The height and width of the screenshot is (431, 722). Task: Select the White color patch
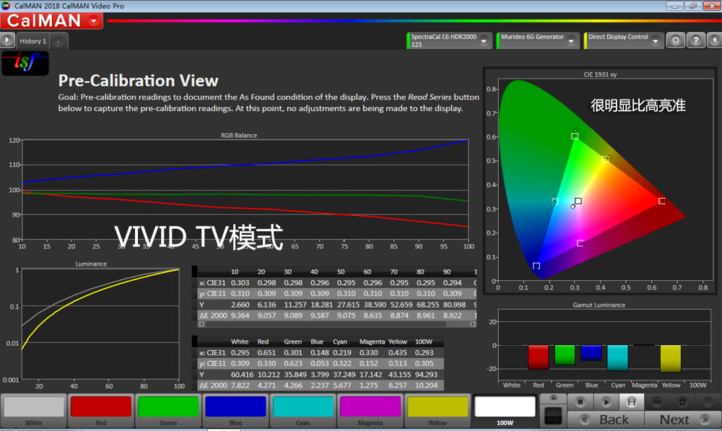point(34,412)
